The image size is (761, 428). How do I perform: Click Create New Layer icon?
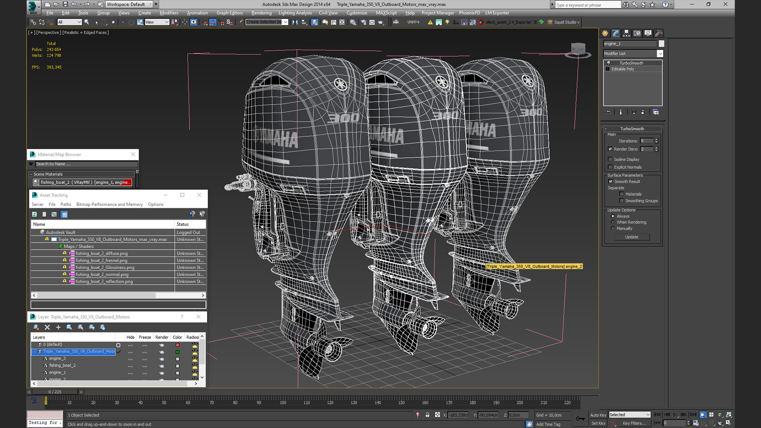pyautogui.click(x=36, y=327)
